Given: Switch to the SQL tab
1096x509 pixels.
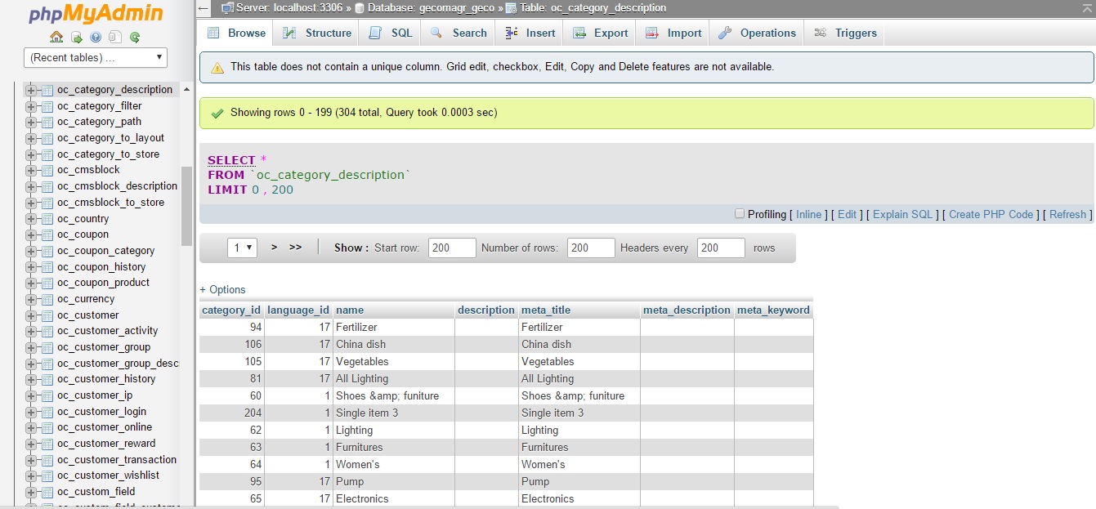Looking at the screenshot, I should point(391,33).
